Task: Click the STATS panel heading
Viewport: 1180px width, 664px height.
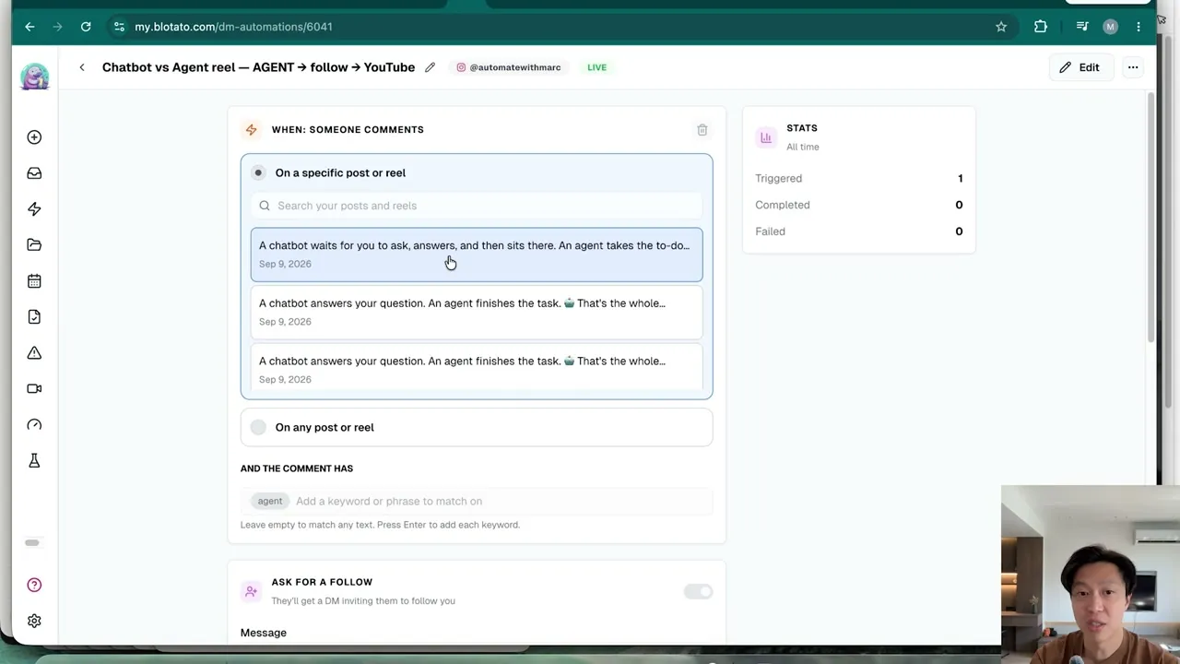Action: pyautogui.click(x=802, y=128)
